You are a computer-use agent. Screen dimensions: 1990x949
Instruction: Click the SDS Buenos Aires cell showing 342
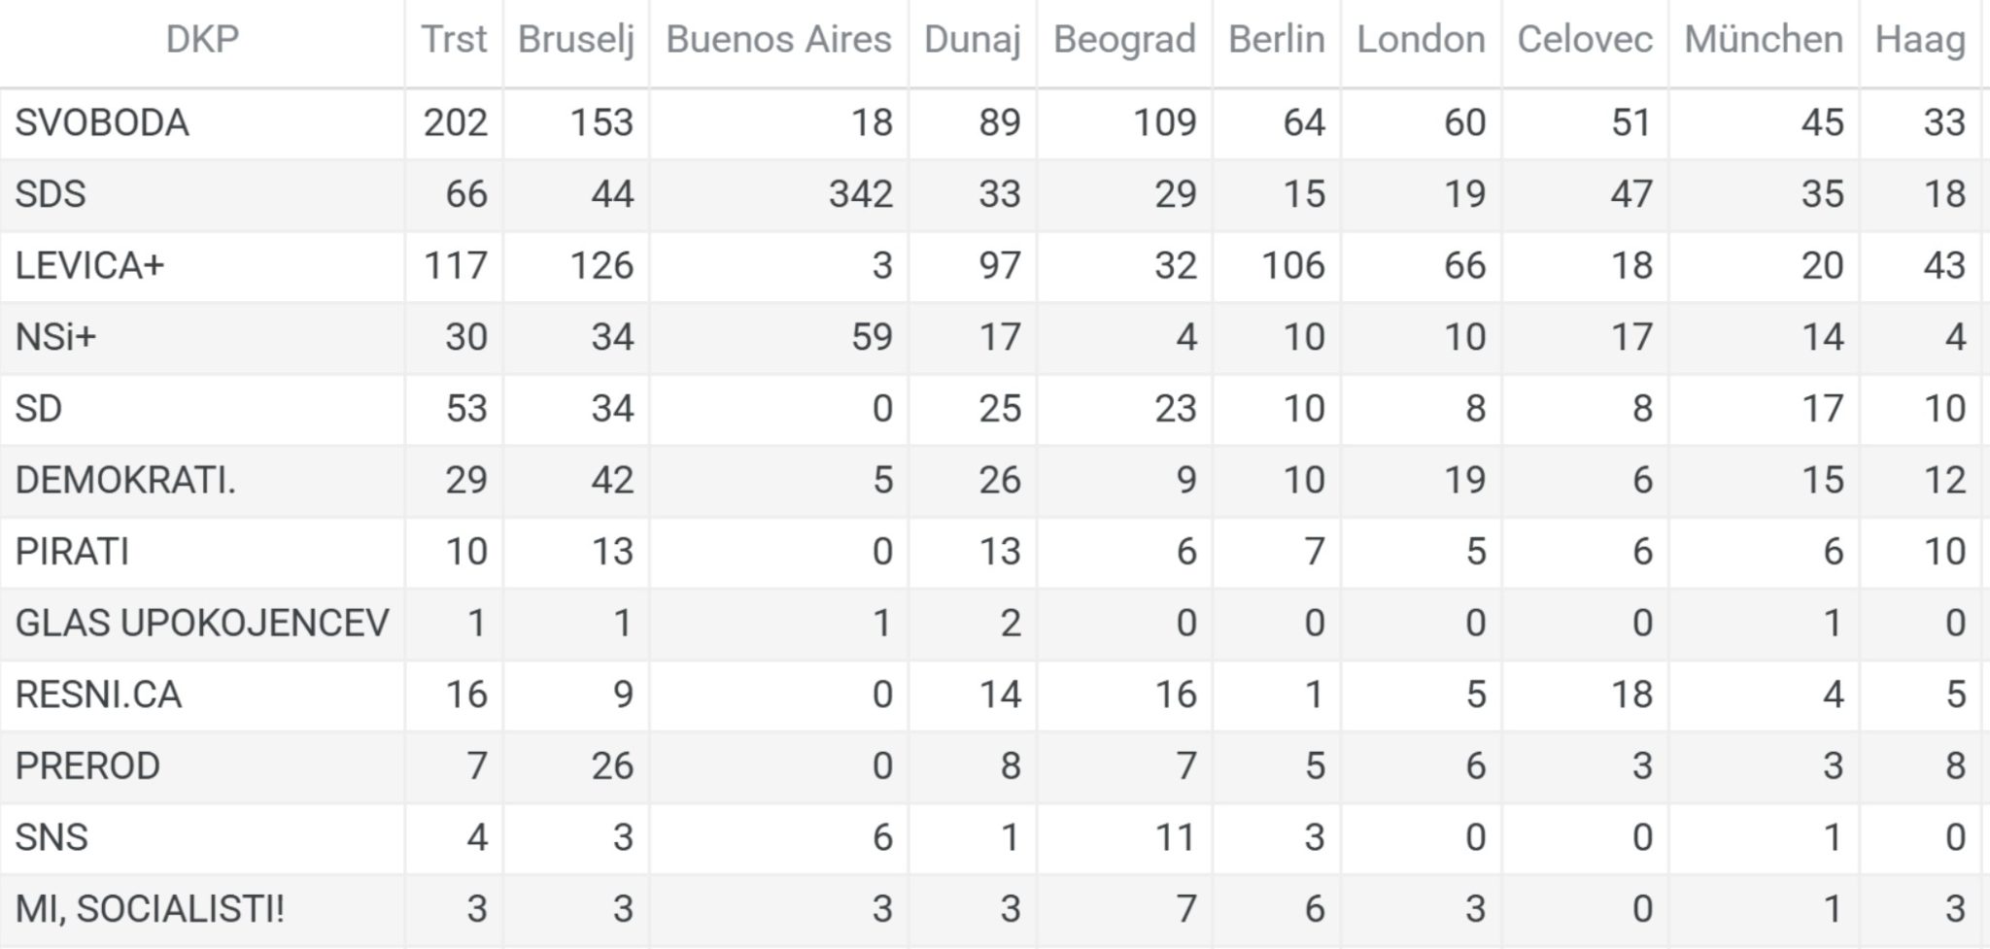tap(860, 194)
